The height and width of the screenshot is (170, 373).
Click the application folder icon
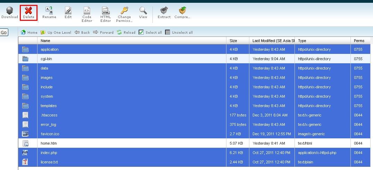coord(25,49)
